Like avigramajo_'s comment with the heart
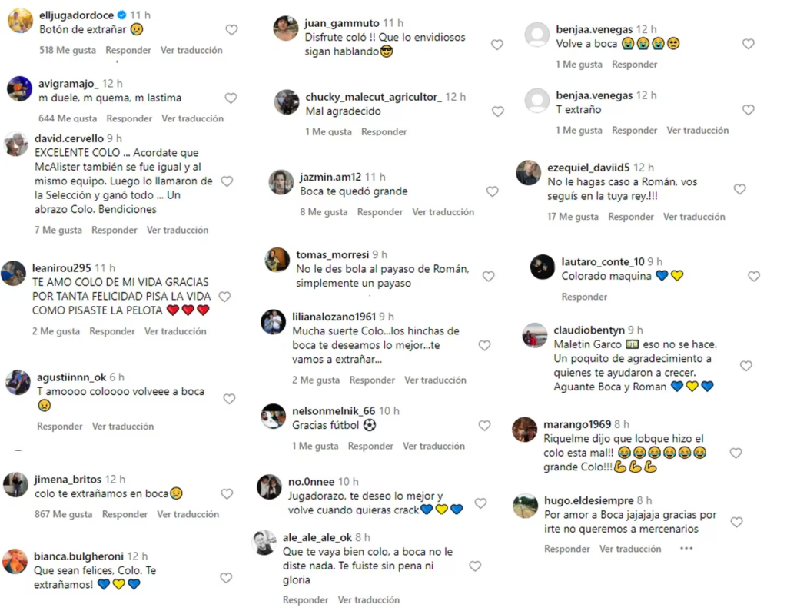 tap(231, 98)
